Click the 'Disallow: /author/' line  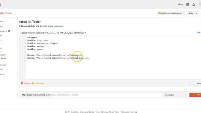pos(36,46)
